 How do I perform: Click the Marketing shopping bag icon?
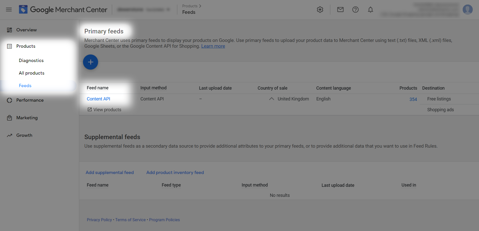pos(10,118)
